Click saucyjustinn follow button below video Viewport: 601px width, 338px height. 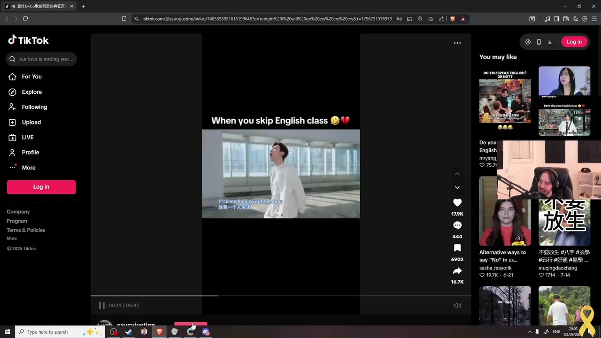click(191, 324)
